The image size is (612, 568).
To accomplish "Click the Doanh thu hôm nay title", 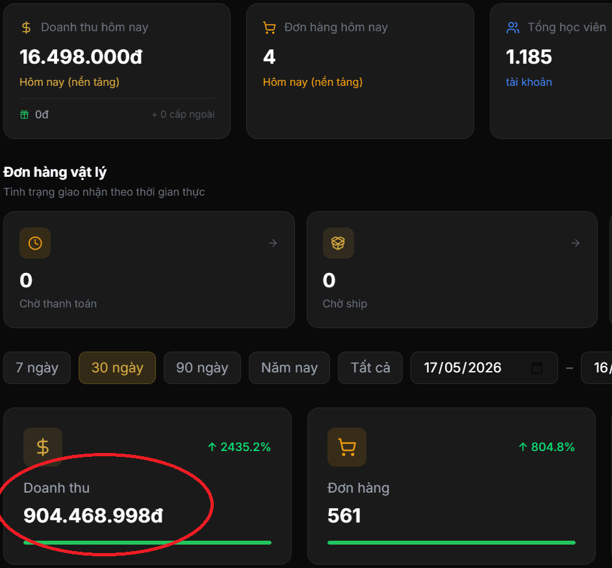I will pos(94,27).
